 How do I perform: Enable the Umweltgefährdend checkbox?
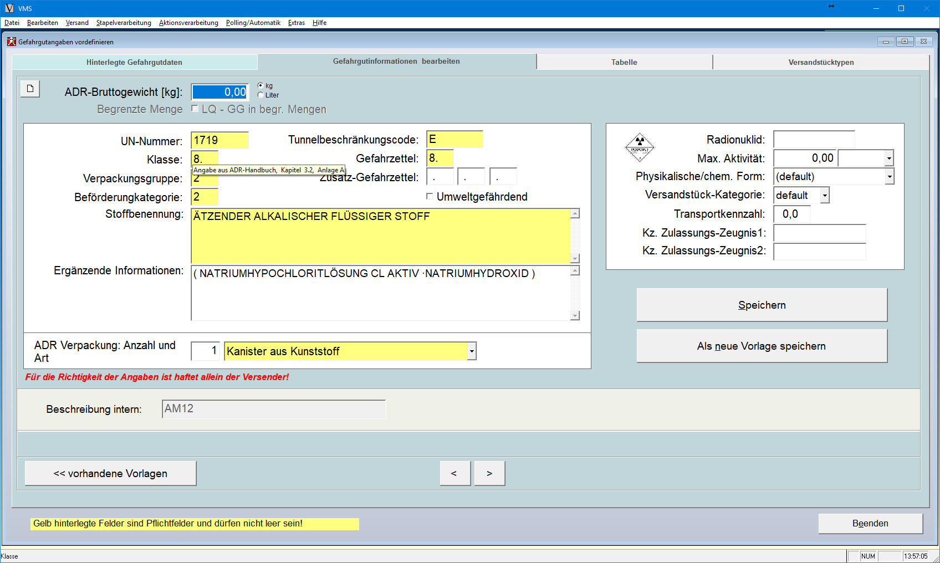(x=430, y=196)
